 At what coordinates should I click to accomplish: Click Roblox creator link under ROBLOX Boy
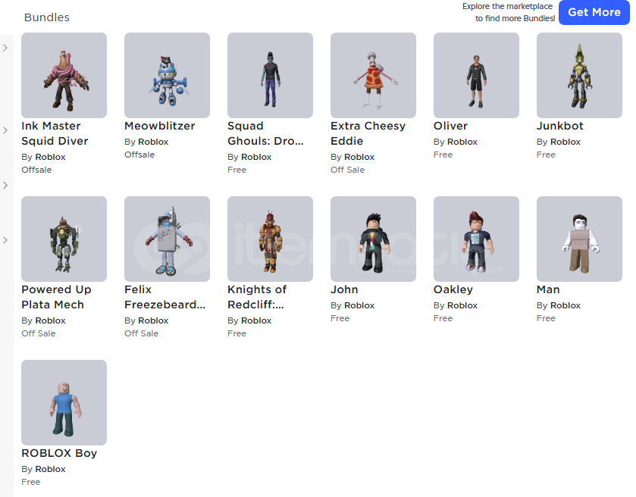pyautogui.click(x=50, y=469)
